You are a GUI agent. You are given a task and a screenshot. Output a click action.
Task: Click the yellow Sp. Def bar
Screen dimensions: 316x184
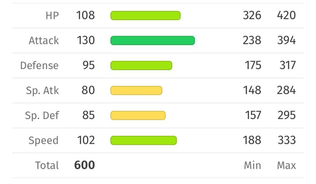pos(138,115)
